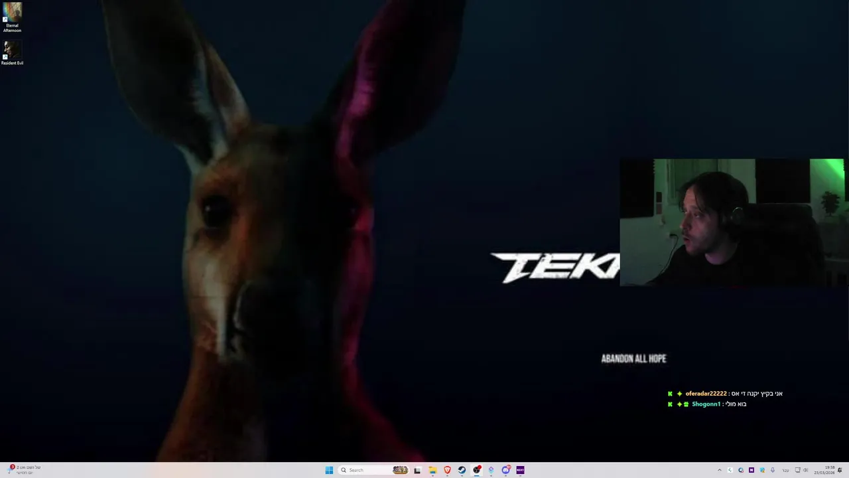Click the ABANDON ALL HOPE text
Image resolution: width=849 pixels, height=478 pixels.
click(633, 358)
